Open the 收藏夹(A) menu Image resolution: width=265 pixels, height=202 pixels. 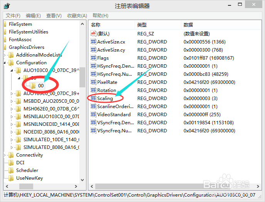coord(77,16)
